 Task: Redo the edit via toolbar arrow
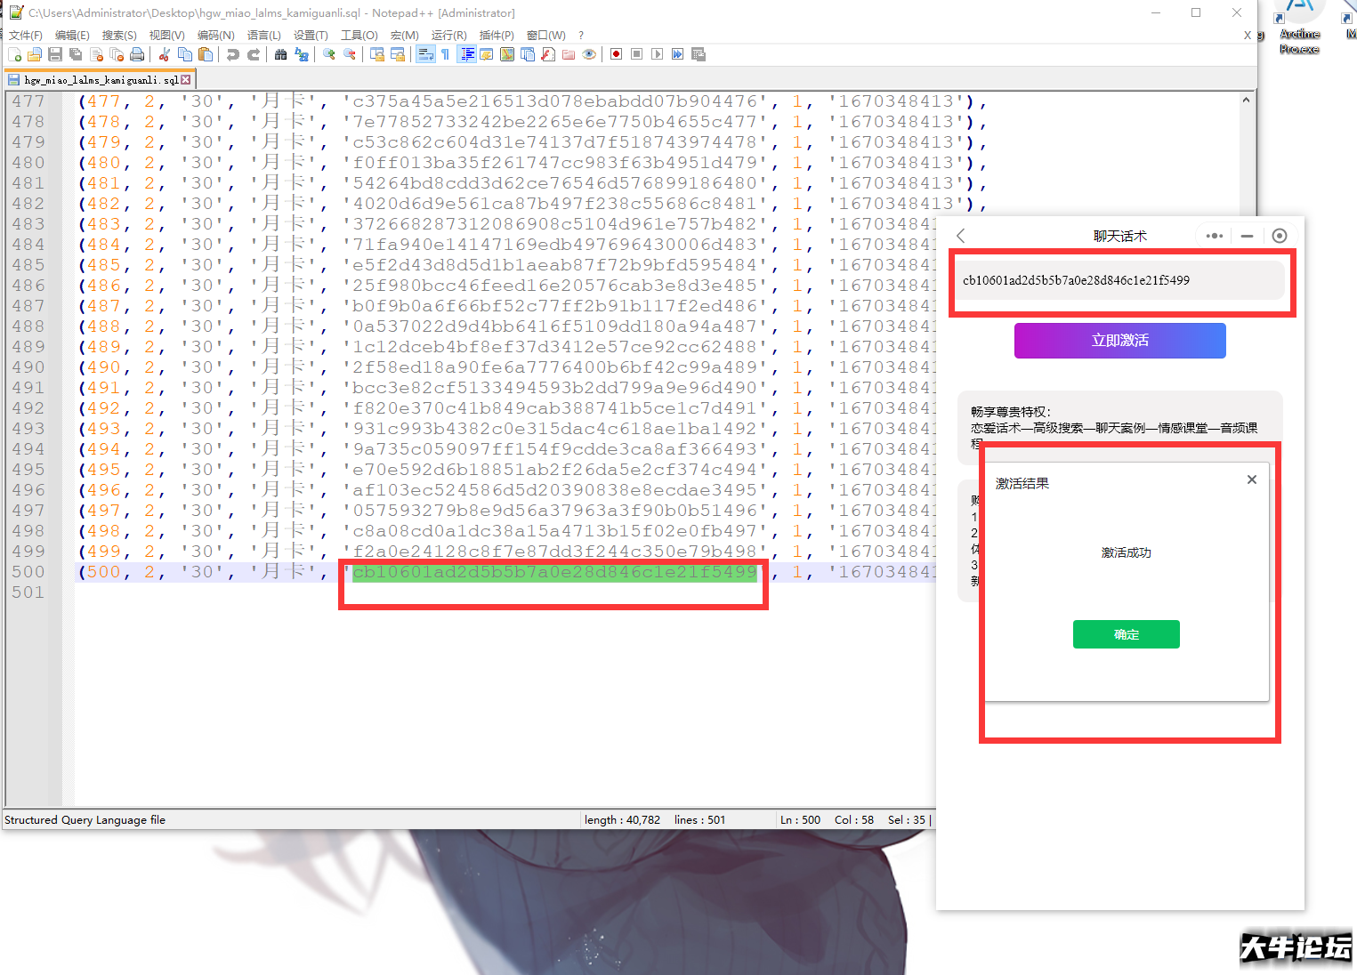(254, 54)
